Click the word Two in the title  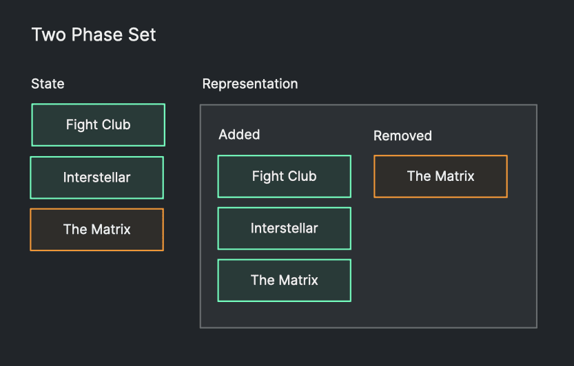pyautogui.click(x=48, y=34)
